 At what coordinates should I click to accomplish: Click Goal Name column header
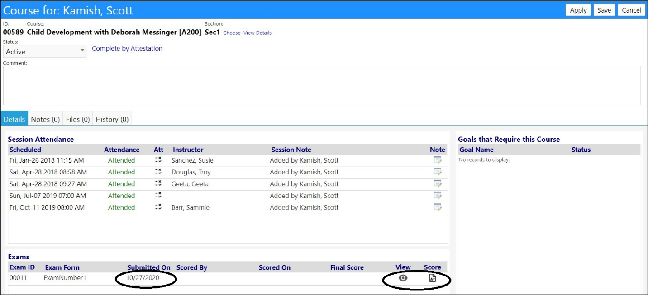[x=476, y=150]
